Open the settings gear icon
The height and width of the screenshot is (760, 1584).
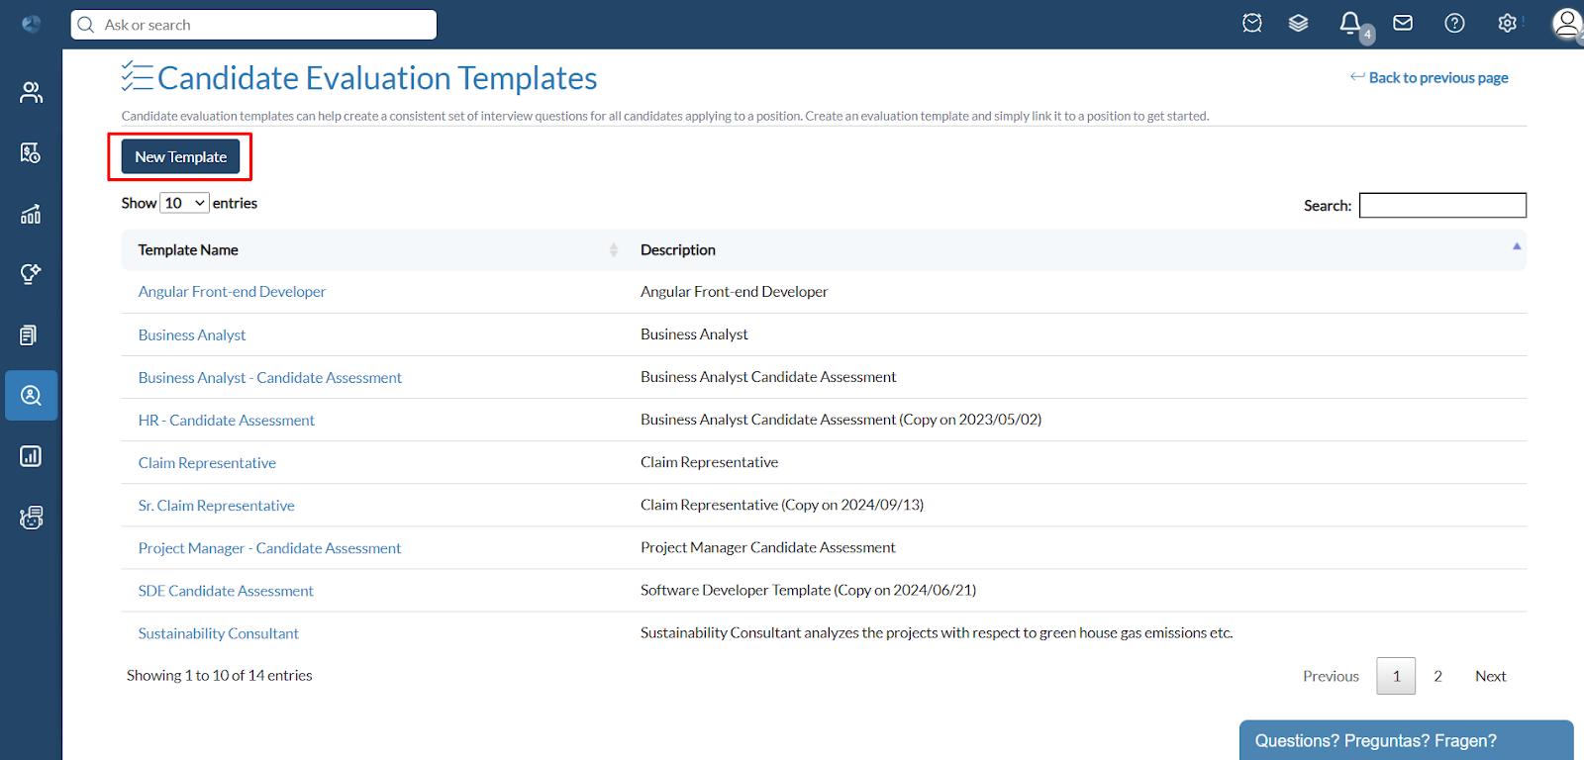point(1507,23)
